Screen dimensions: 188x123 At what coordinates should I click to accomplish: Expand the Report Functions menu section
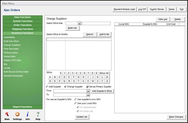click(x=22, y=107)
